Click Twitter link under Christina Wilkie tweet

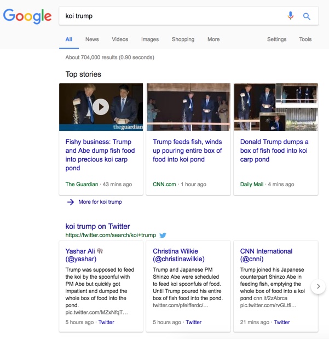click(194, 322)
